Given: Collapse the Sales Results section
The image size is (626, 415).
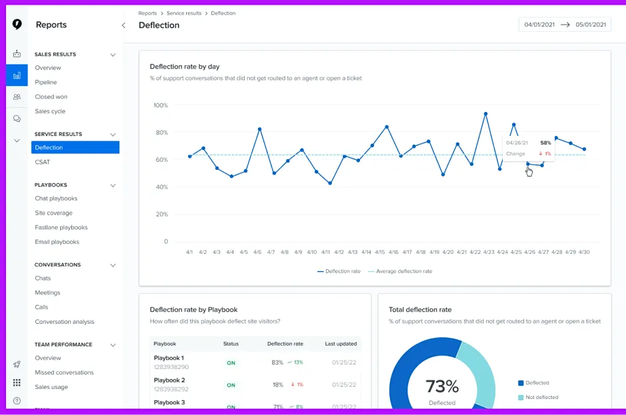Looking at the screenshot, I should (113, 55).
